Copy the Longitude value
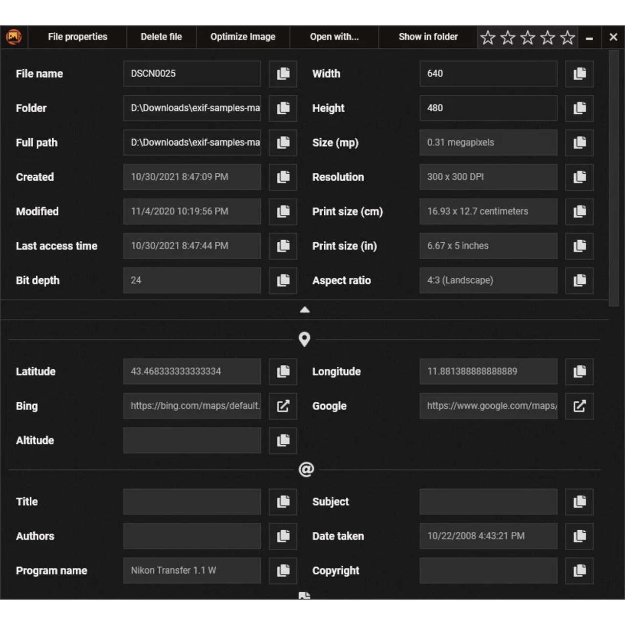 tap(579, 372)
